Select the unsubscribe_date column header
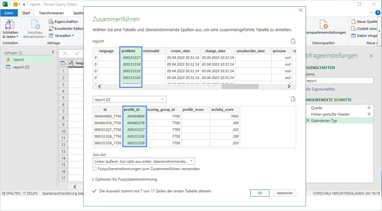This screenshot has width=382, height=211. [x=253, y=51]
